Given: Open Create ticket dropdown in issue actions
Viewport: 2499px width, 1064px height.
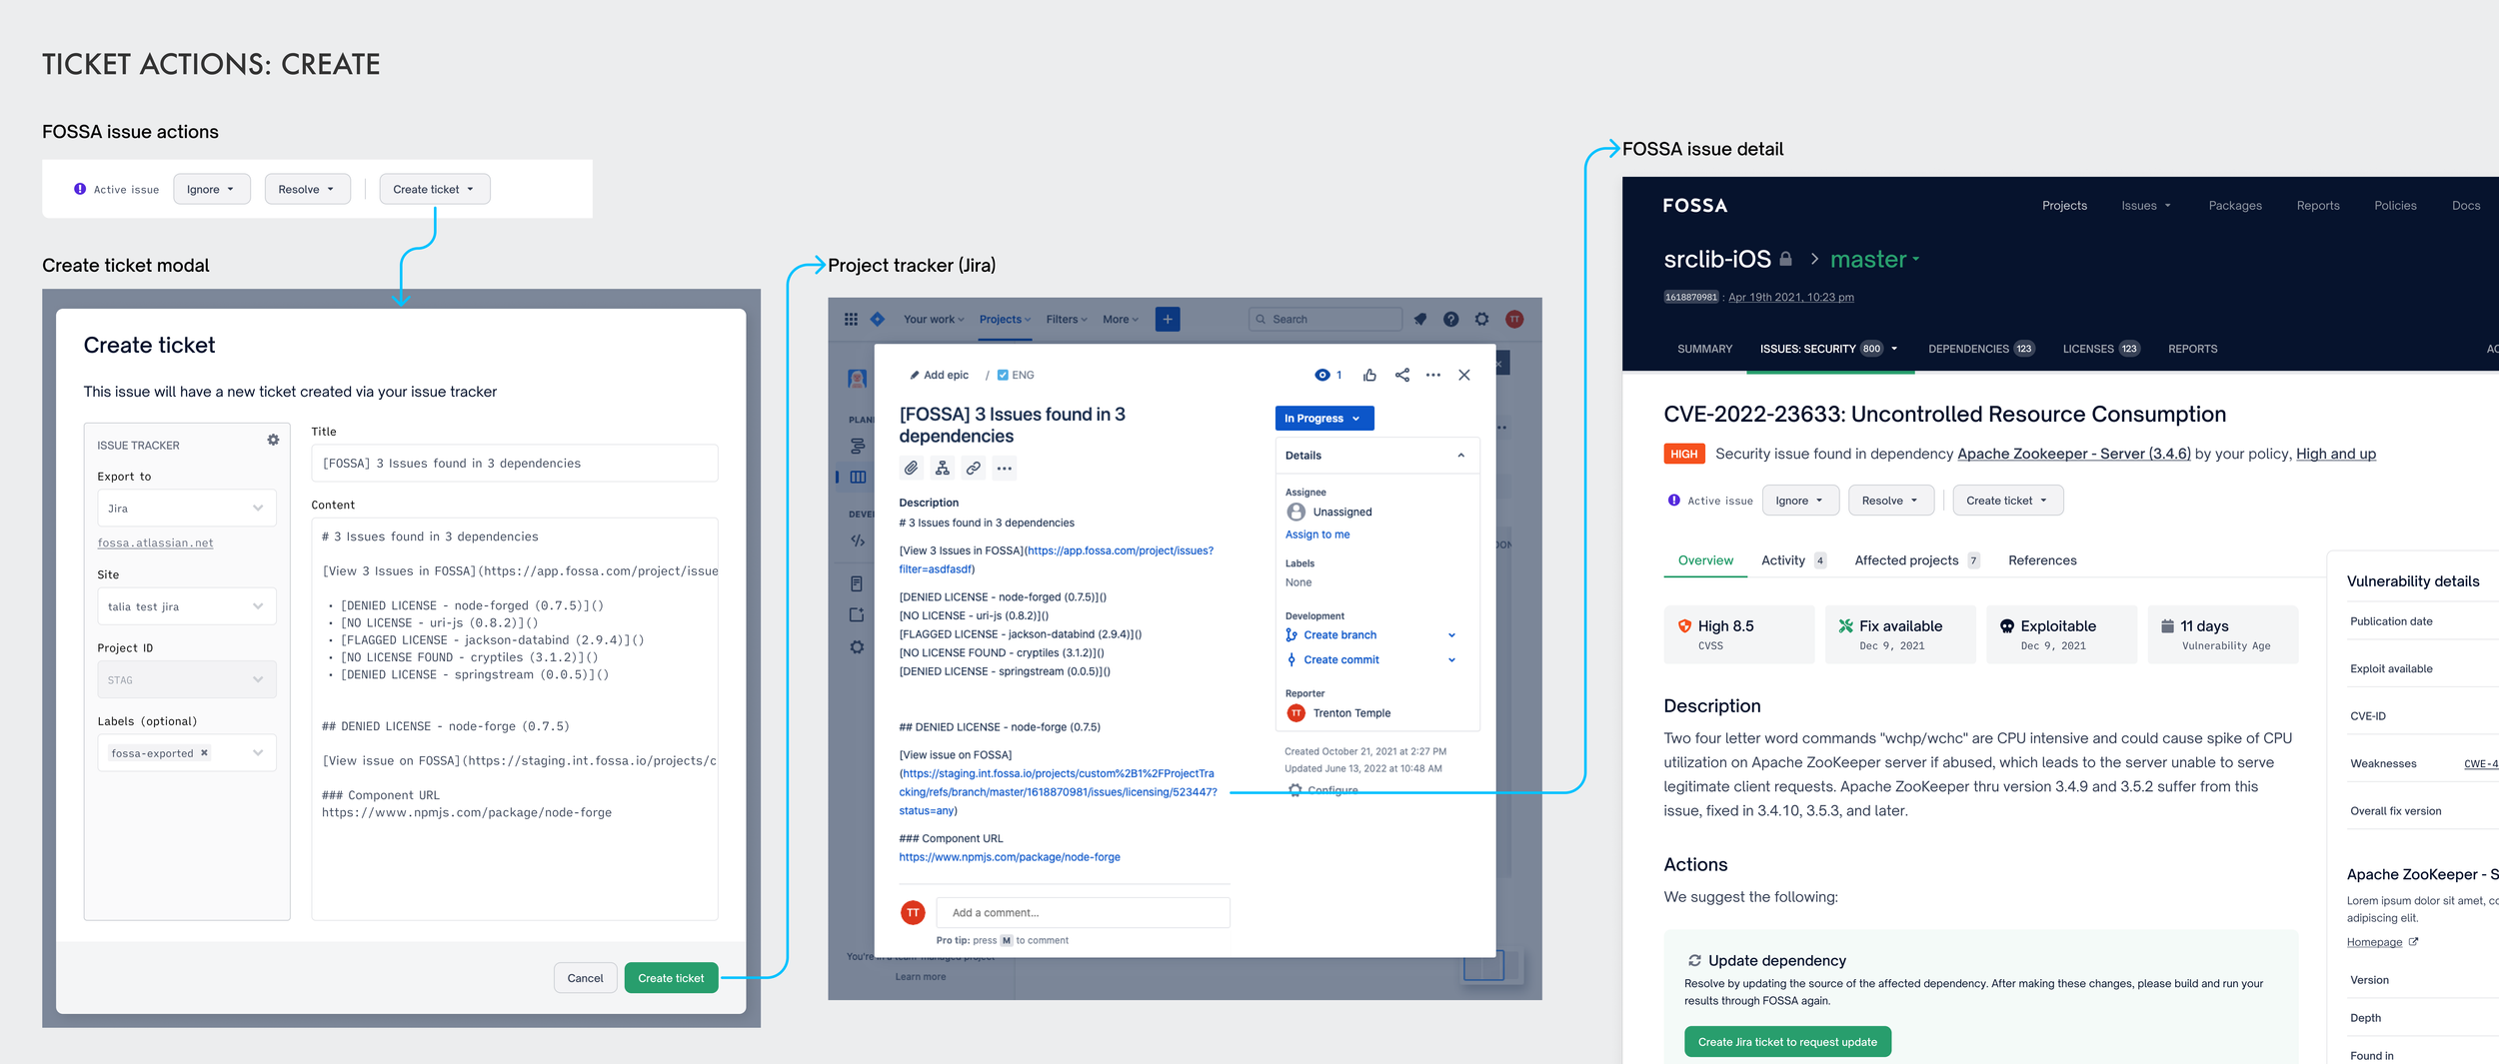Looking at the screenshot, I should pyautogui.click(x=434, y=189).
